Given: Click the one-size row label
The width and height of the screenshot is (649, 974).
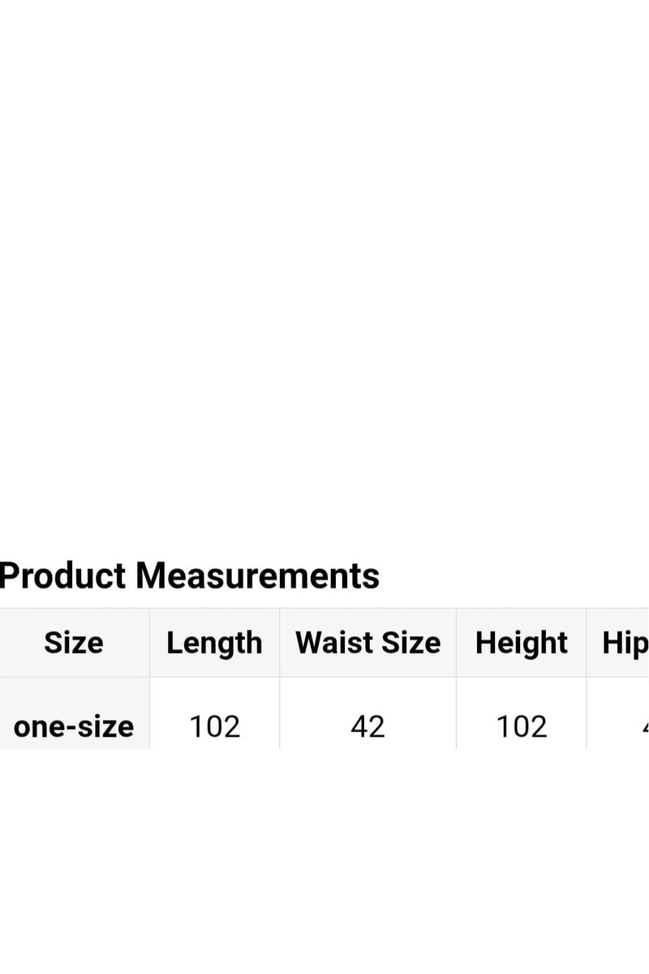Looking at the screenshot, I should pos(74,726).
